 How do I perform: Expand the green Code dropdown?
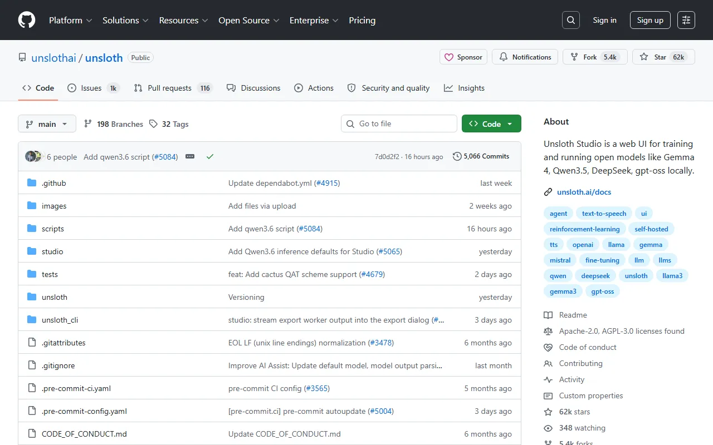(491, 123)
